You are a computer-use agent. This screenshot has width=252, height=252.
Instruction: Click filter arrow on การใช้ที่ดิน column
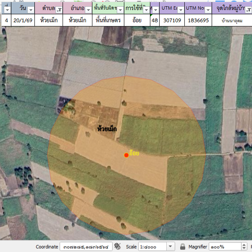146,10
